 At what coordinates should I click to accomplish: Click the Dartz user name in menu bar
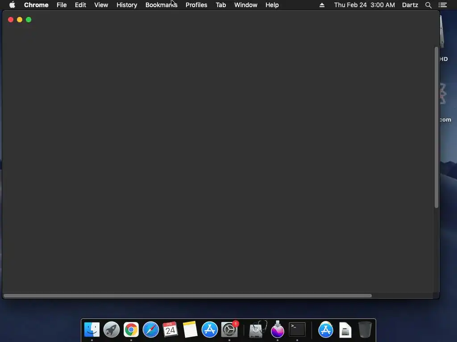coord(410,5)
